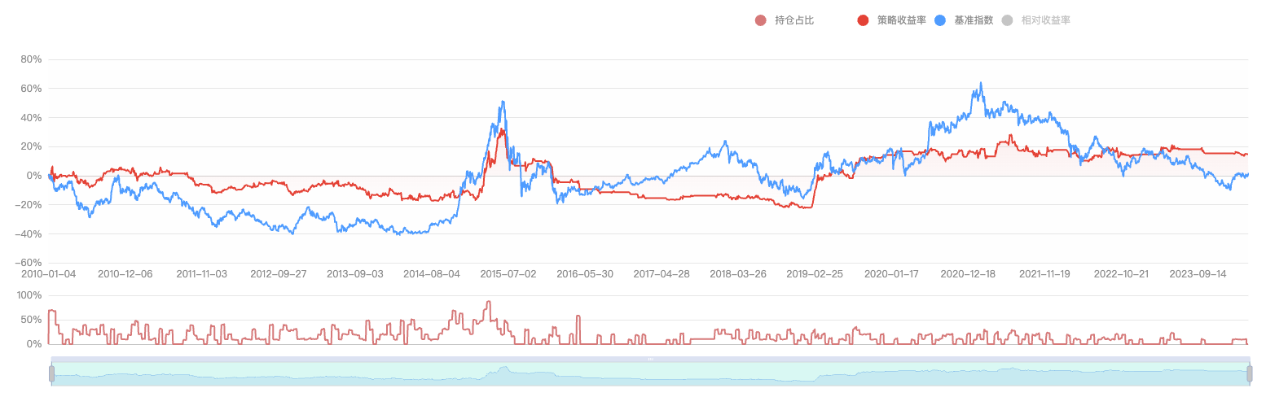Click the blue benchmark line's highest peak above 60%
Image resolution: width=1266 pixels, height=397 pixels.
point(980,82)
